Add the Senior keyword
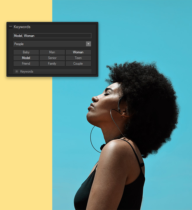The image size is (192, 210). (52, 58)
